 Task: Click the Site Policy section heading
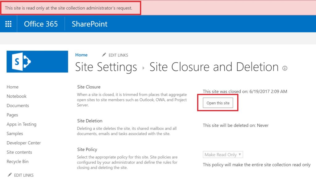87,149
